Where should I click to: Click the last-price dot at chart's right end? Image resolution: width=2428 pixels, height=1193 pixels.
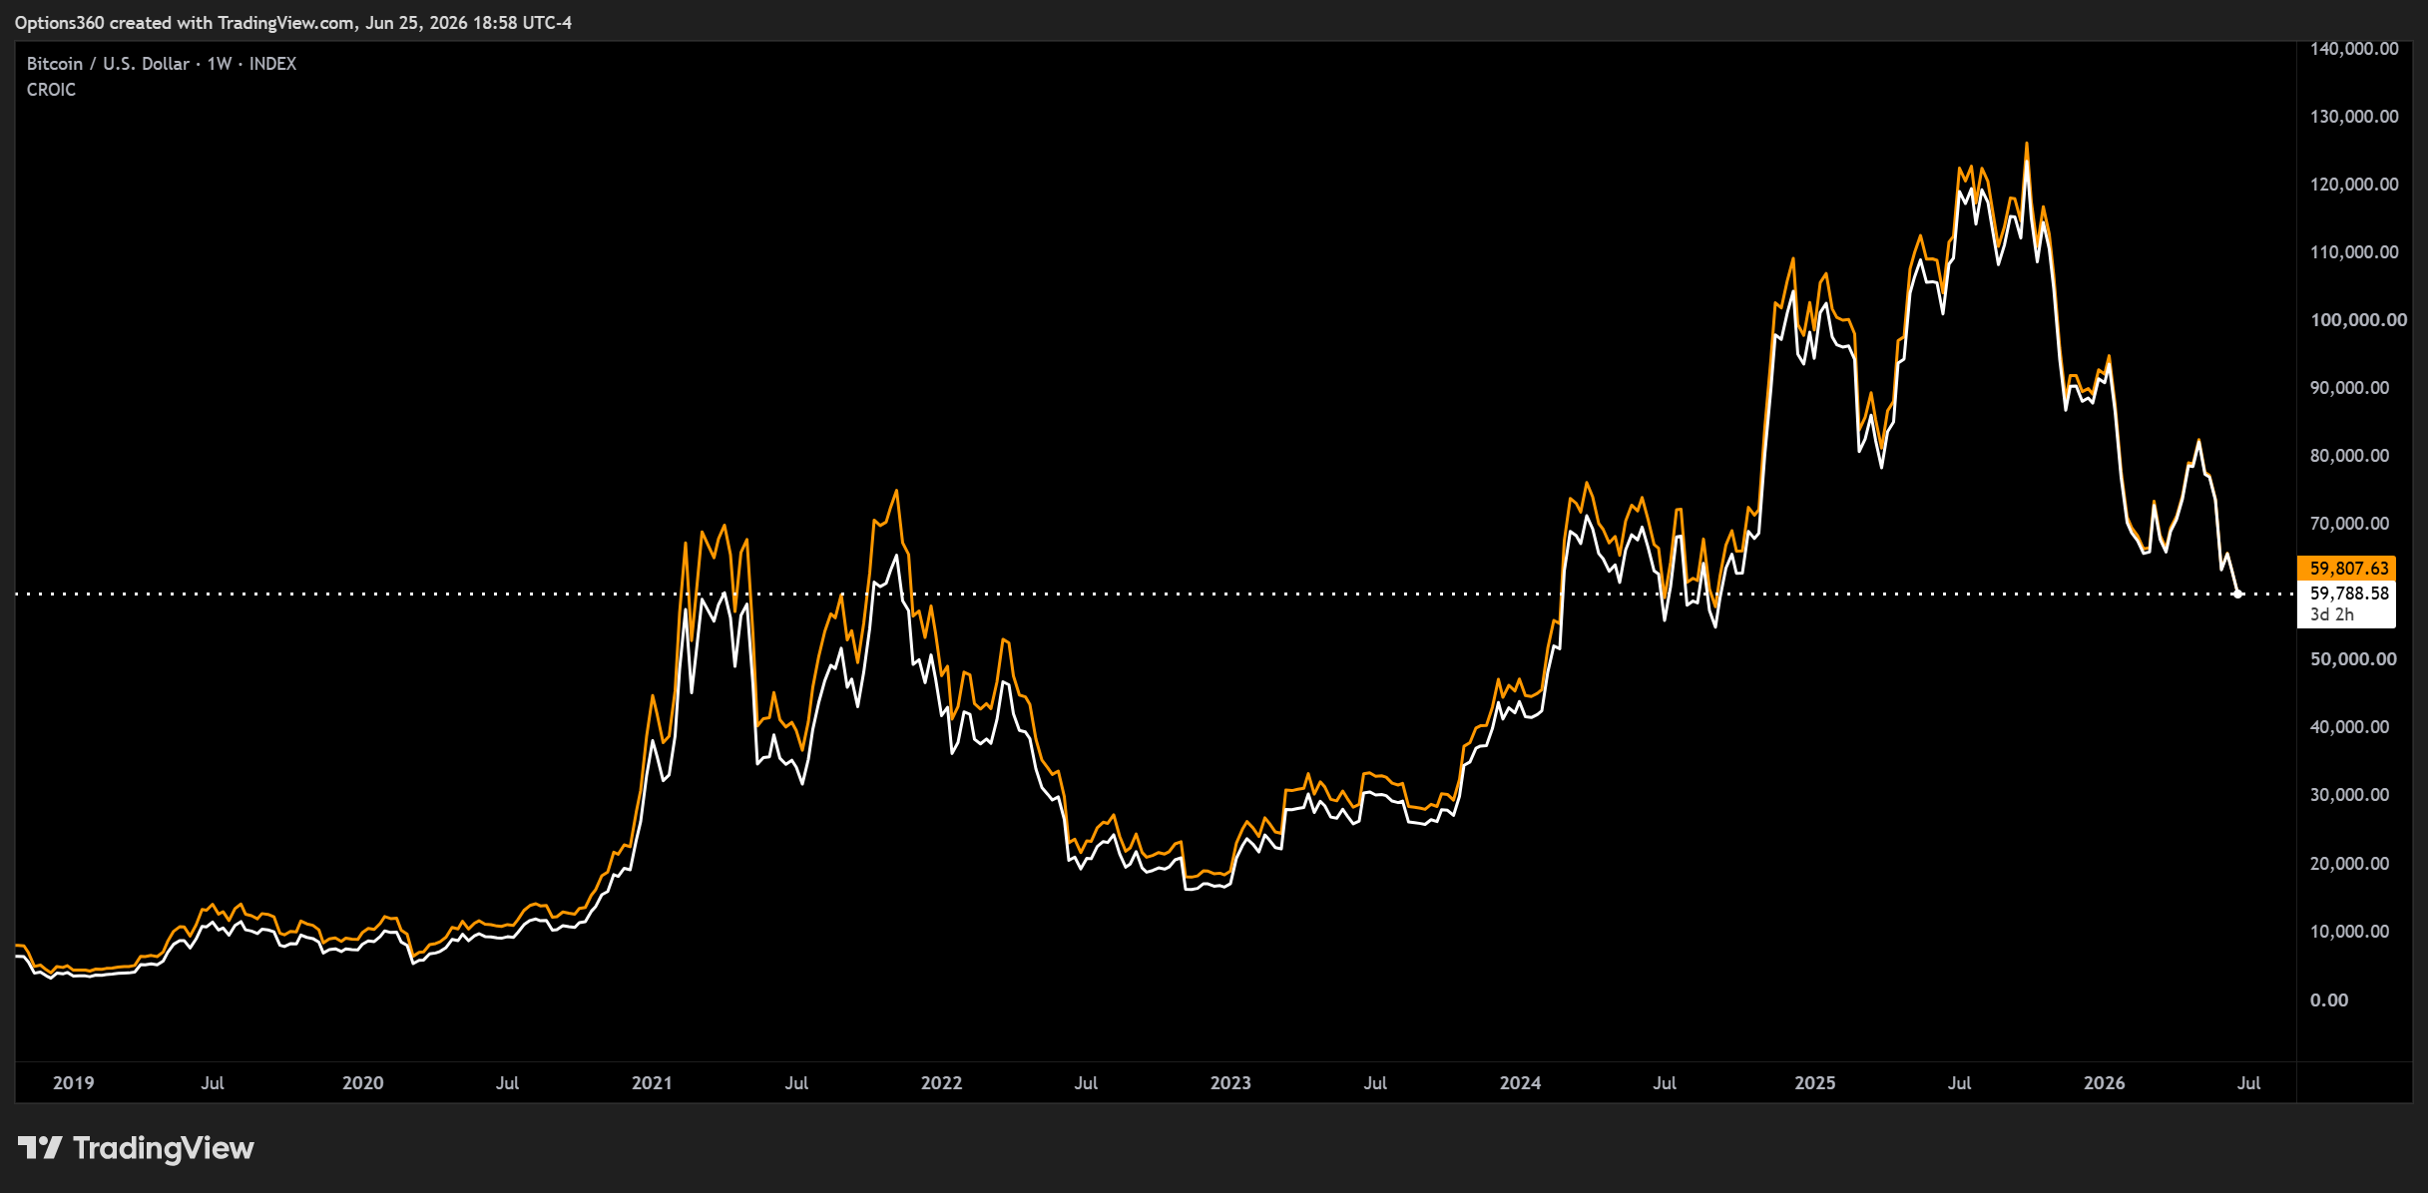(x=2238, y=594)
